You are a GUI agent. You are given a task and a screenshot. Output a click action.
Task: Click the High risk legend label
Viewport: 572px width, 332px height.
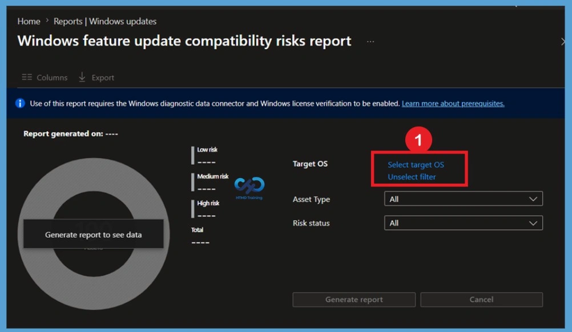pyautogui.click(x=208, y=203)
